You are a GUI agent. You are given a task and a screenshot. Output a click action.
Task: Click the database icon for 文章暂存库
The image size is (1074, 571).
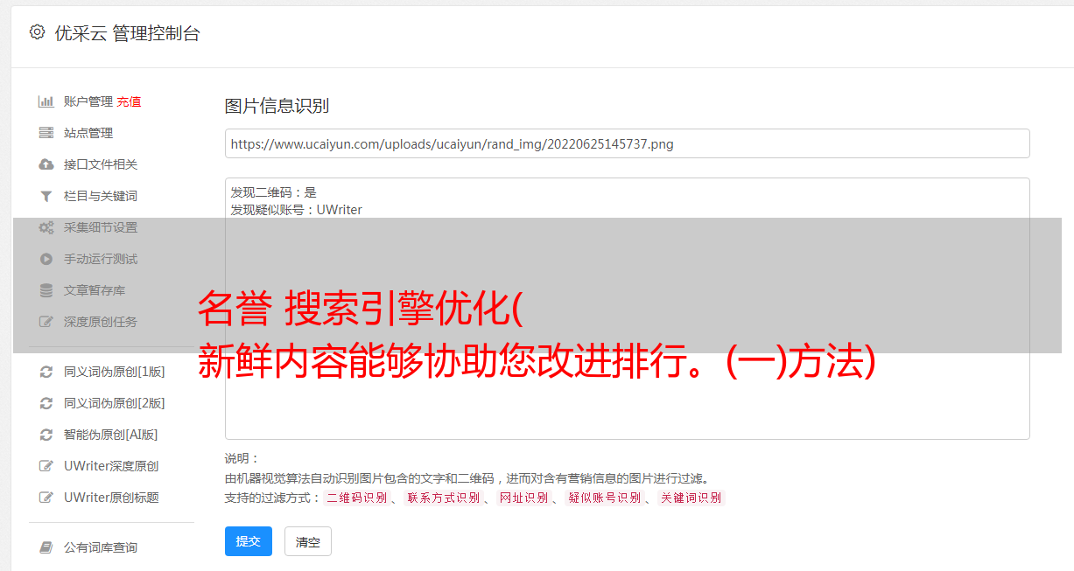(46, 290)
